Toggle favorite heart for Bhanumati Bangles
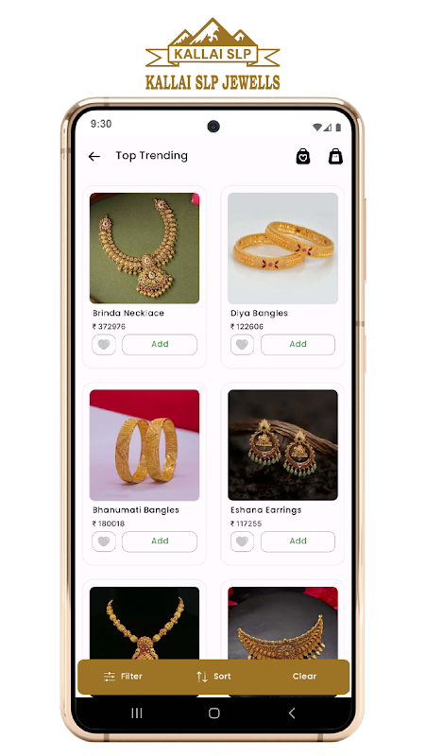The width and height of the screenshot is (426, 756). [104, 541]
